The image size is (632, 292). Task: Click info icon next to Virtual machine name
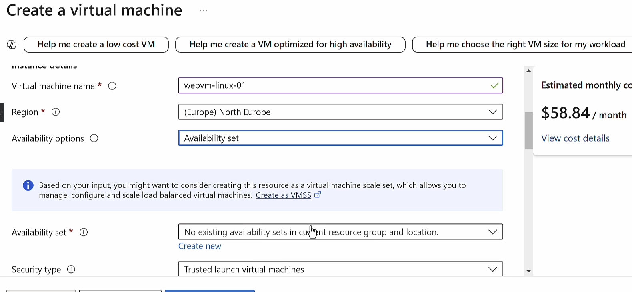pos(112,86)
